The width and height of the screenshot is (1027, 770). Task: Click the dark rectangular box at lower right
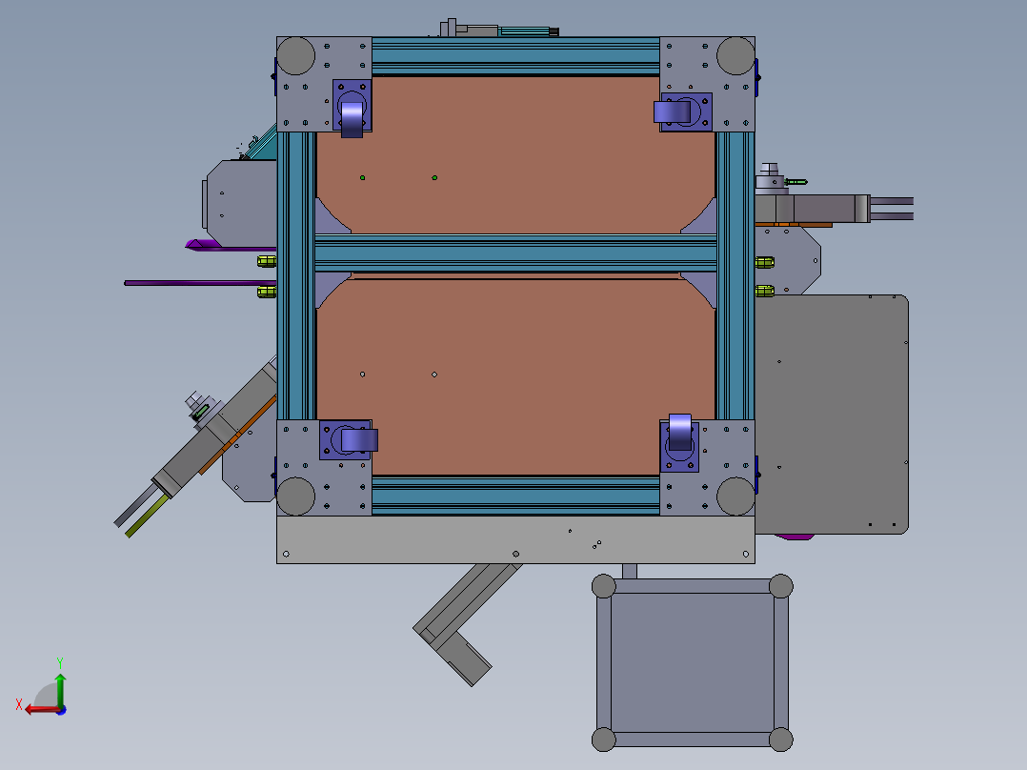pos(692,662)
